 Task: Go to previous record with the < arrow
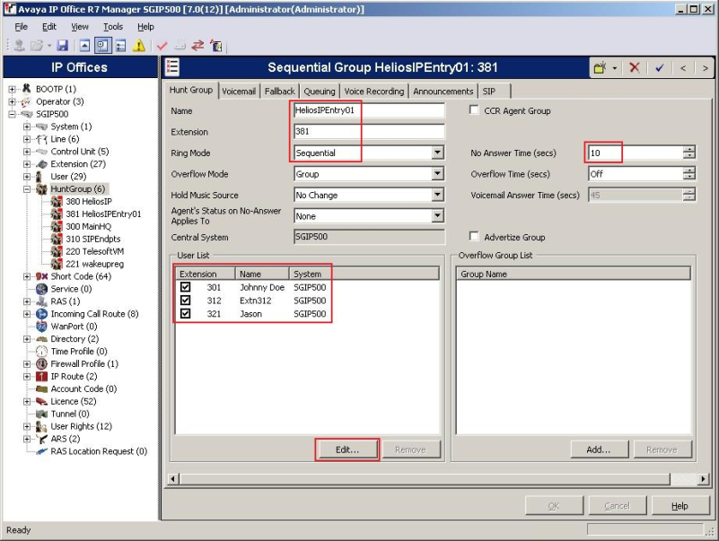point(683,67)
